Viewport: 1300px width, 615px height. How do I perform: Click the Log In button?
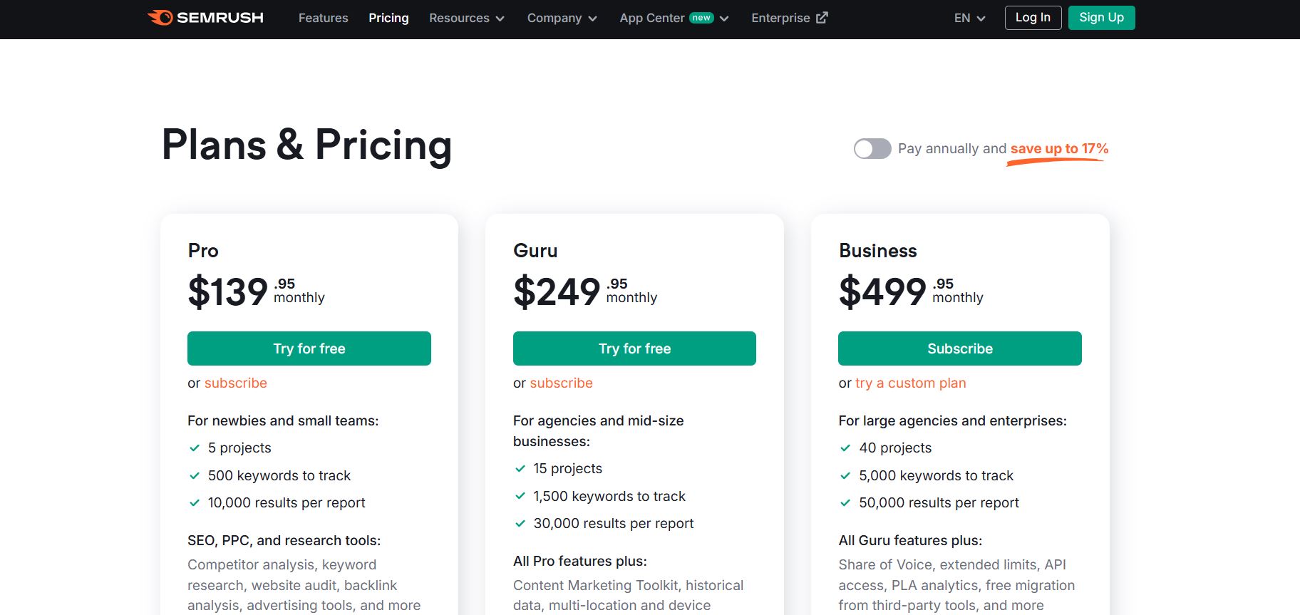point(1033,18)
